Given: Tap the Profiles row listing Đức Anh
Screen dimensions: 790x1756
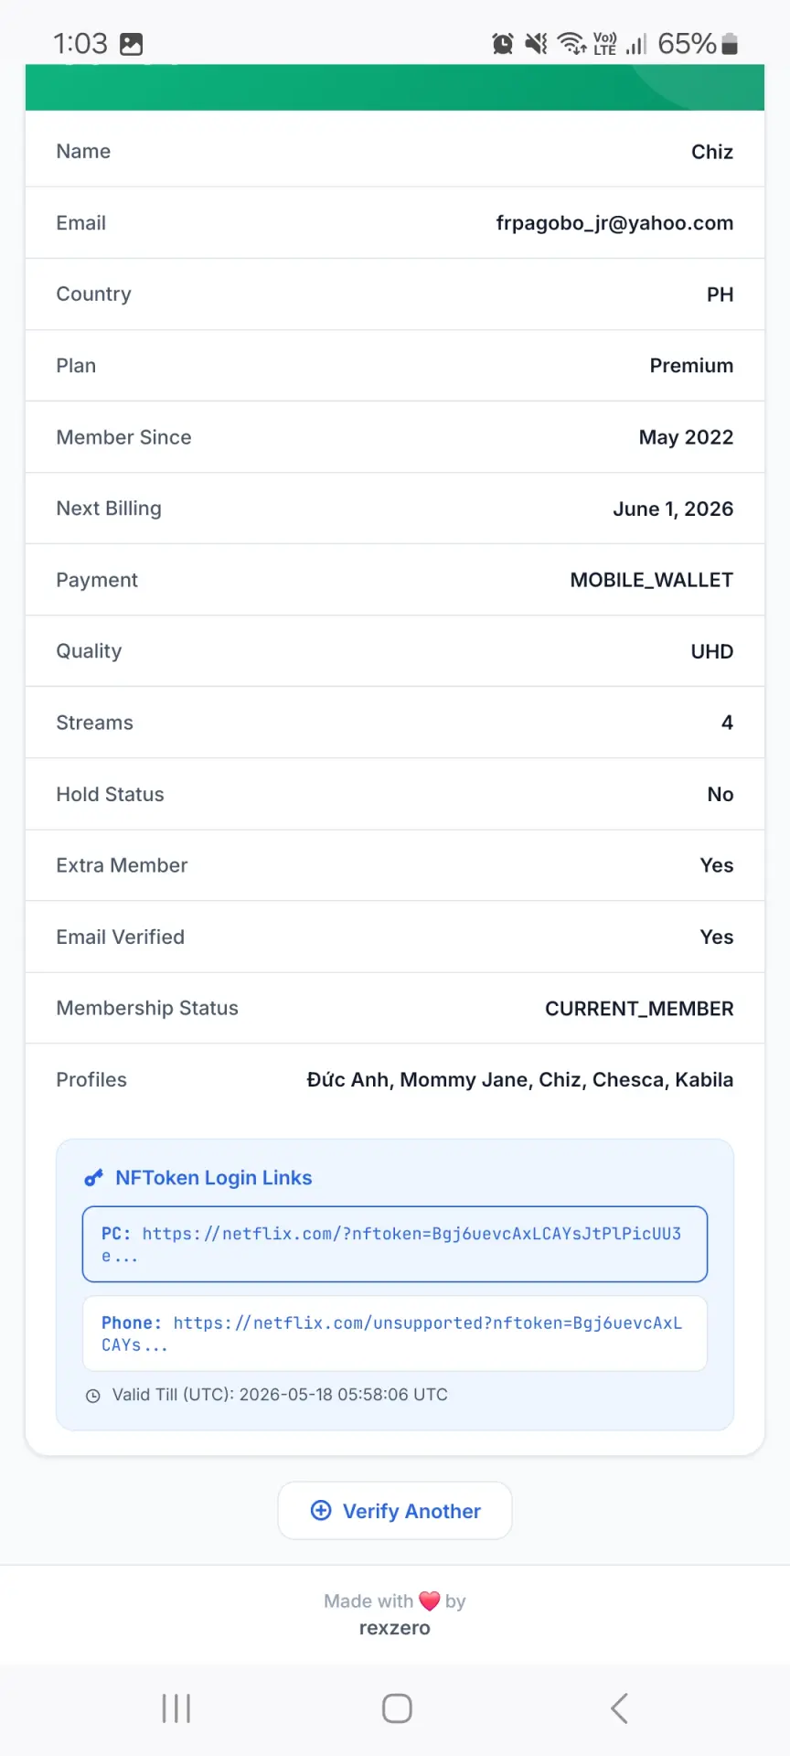Looking at the screenshot, I should tap(395, 1079).
